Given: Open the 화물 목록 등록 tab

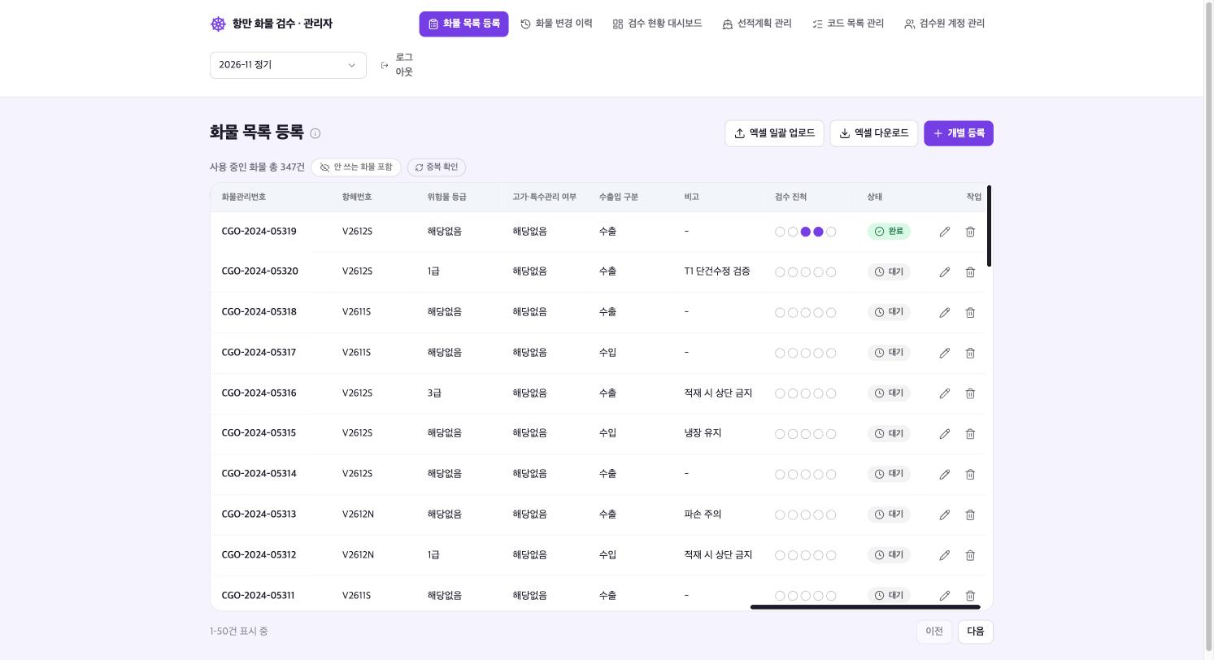Looking at the screenshot, I should (x=464, y=24).
